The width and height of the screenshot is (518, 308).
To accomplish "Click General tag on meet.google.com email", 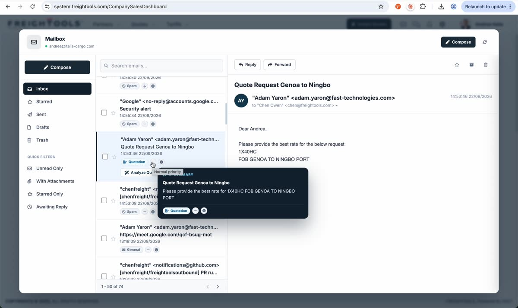I will 131,250.
